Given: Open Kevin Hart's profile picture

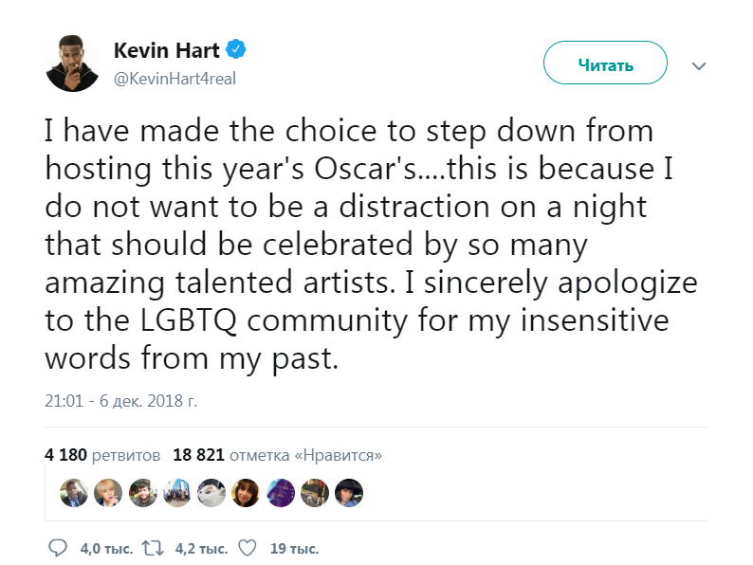Looking at the screenshot, I should pyautogui.click(x=72, y=64).
